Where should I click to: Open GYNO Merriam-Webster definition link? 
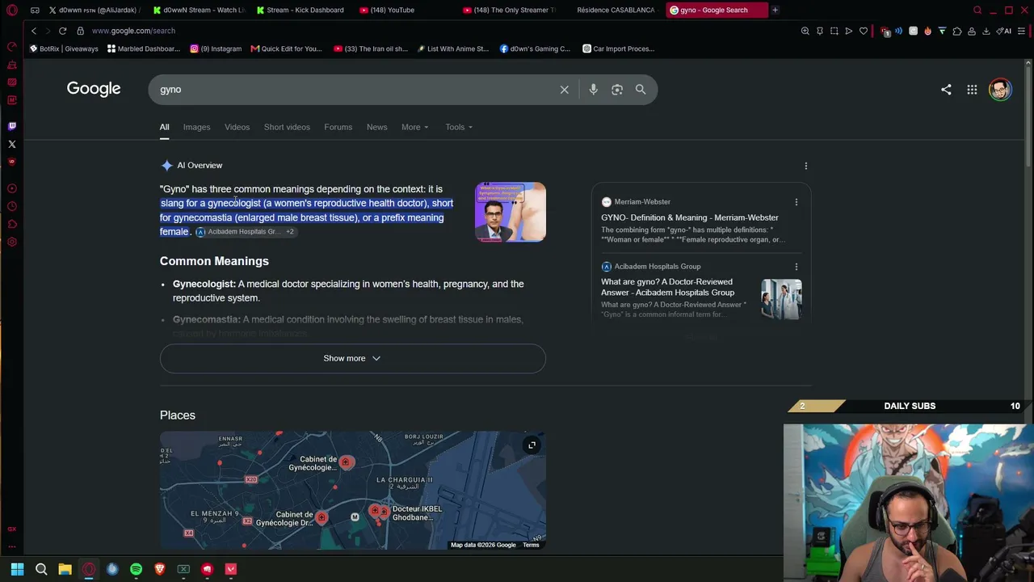(x=690, y=217)
